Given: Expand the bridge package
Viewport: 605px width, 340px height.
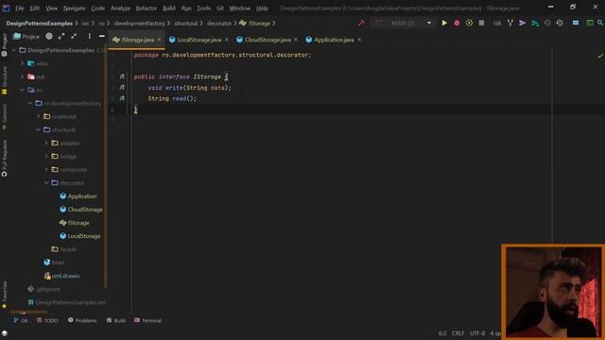Looking at the screenshot, I should (46, 156).
